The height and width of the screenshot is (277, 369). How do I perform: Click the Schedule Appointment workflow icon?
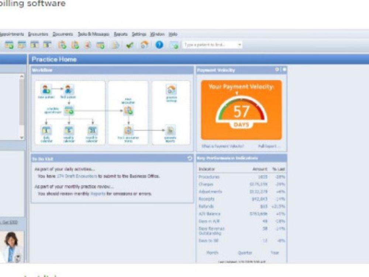coord(69,110)
